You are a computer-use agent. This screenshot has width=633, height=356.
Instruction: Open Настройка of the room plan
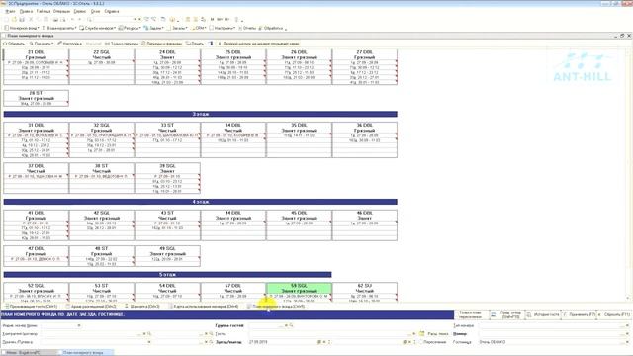[69, 44]
